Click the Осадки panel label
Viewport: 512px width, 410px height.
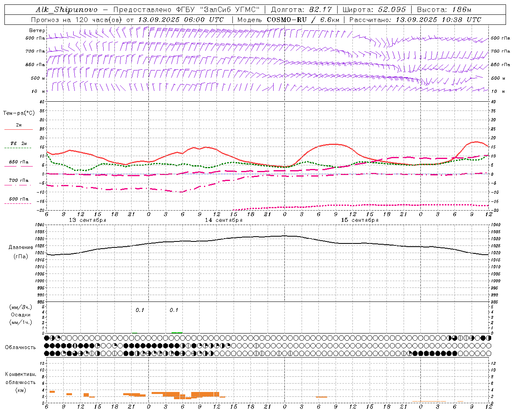pos(21,315)
